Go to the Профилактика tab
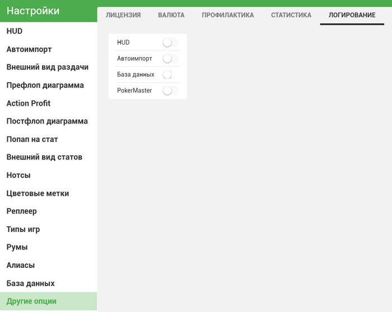 pyautogui.click(x=228, y=15)
